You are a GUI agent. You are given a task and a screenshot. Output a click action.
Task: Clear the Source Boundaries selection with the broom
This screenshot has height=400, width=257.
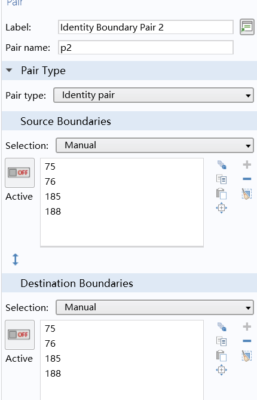[247, 194]
